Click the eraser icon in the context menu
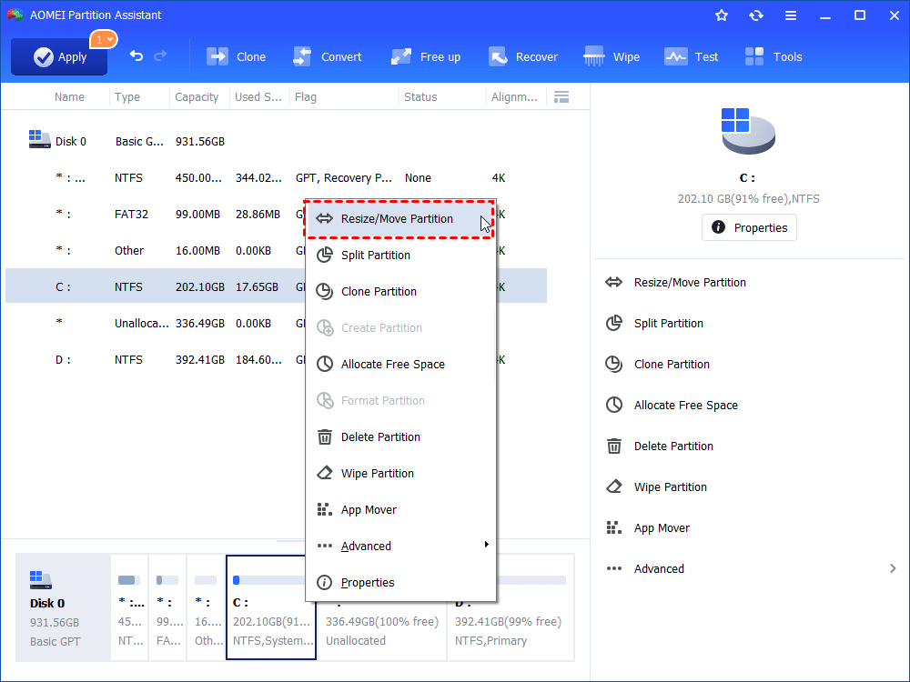This screenshot has width=910, height=682. coord(325,473)
